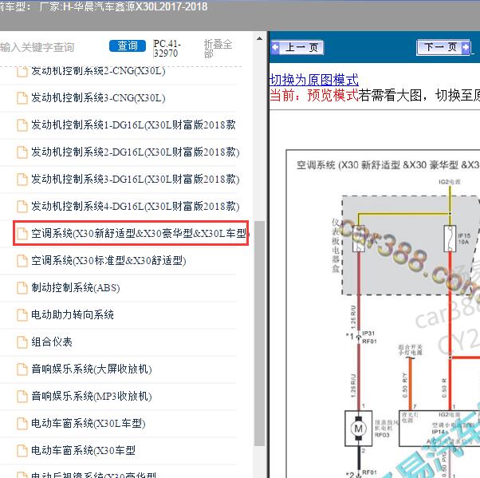The width and height of the screenshot is (480, 478).
Task: Open 组合仪表 entry
Action: pyautogui.click(x=52, y=342)
